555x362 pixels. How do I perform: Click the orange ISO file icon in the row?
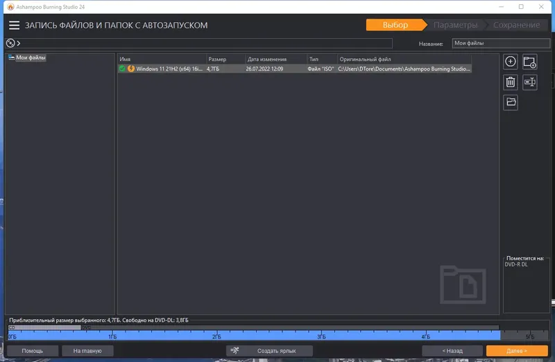coord(131,69)
